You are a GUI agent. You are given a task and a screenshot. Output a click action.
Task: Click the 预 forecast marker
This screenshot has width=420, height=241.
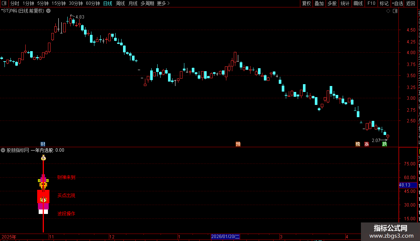[238, 144]
